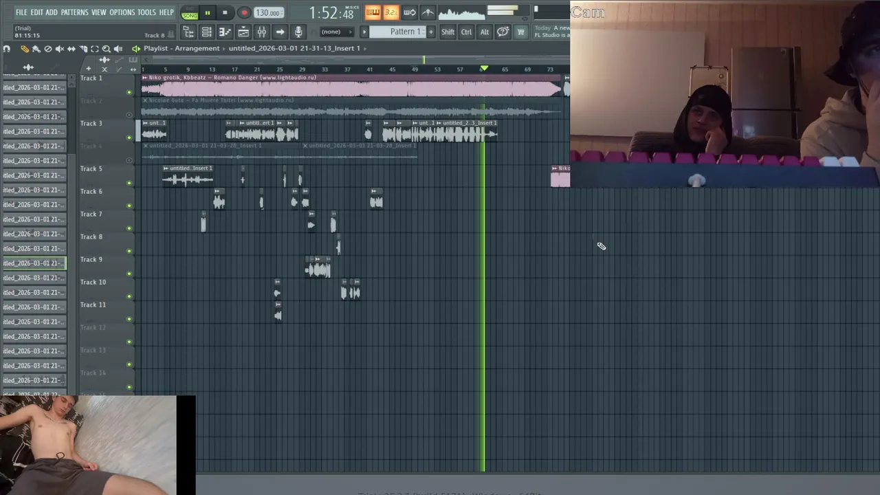The height and width of the screenshot is (495, 880).
Task: Open the piano roll icon
Action: (x=225, y=32)
